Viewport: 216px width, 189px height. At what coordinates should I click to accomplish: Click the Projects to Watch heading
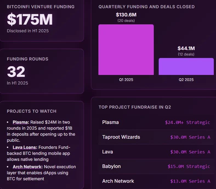(x=32, y=111)
